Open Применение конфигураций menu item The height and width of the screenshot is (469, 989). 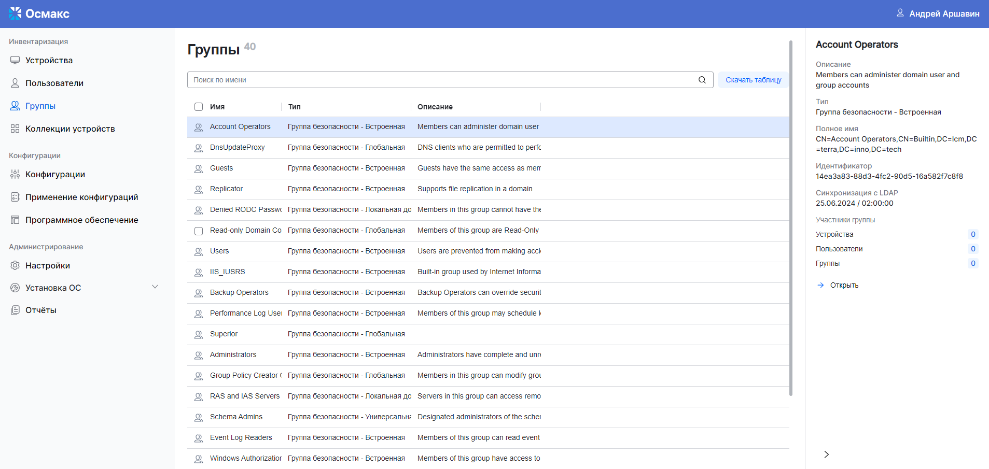pos(81,197)
